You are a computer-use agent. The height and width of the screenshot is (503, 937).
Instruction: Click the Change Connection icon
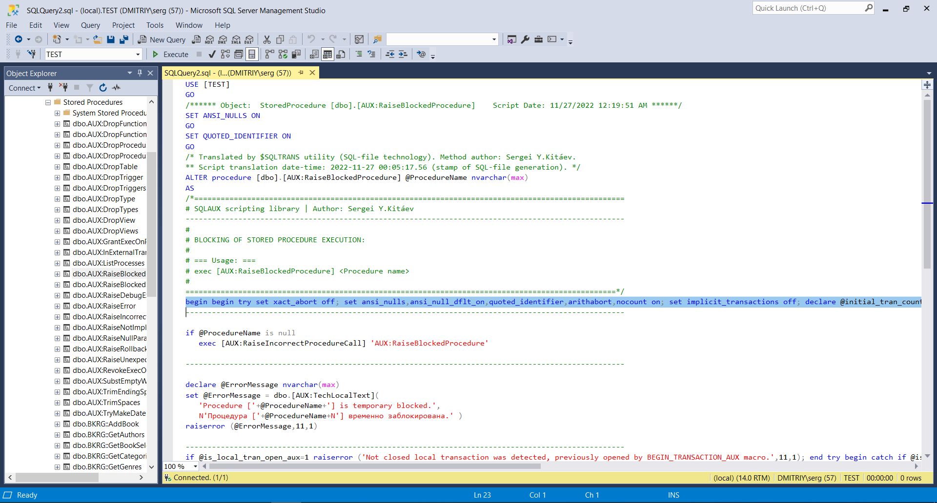(32, 54)
